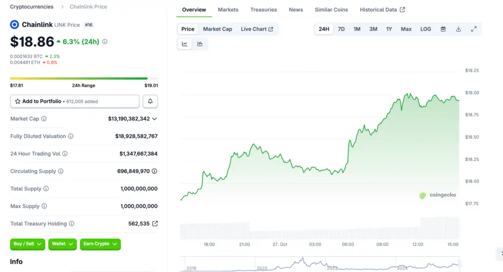This screenshot has width=503, height=272.
Task: Switch chart to Market Cap
Action: tap(217, 29)
